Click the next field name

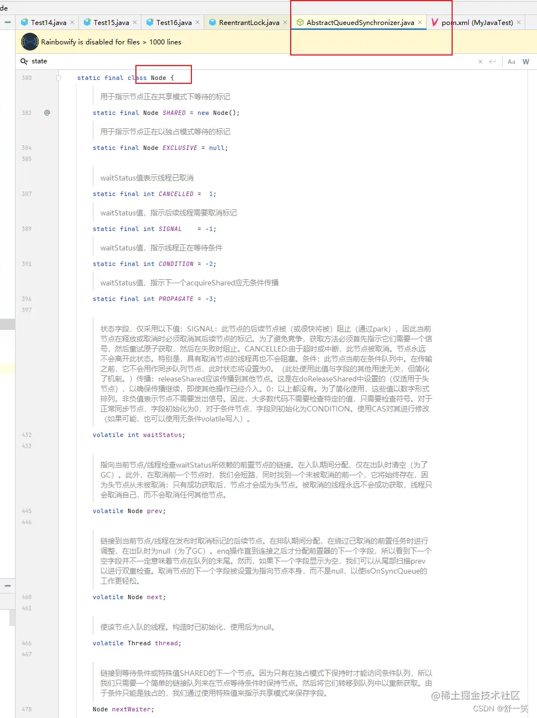[x=155, y=598]
